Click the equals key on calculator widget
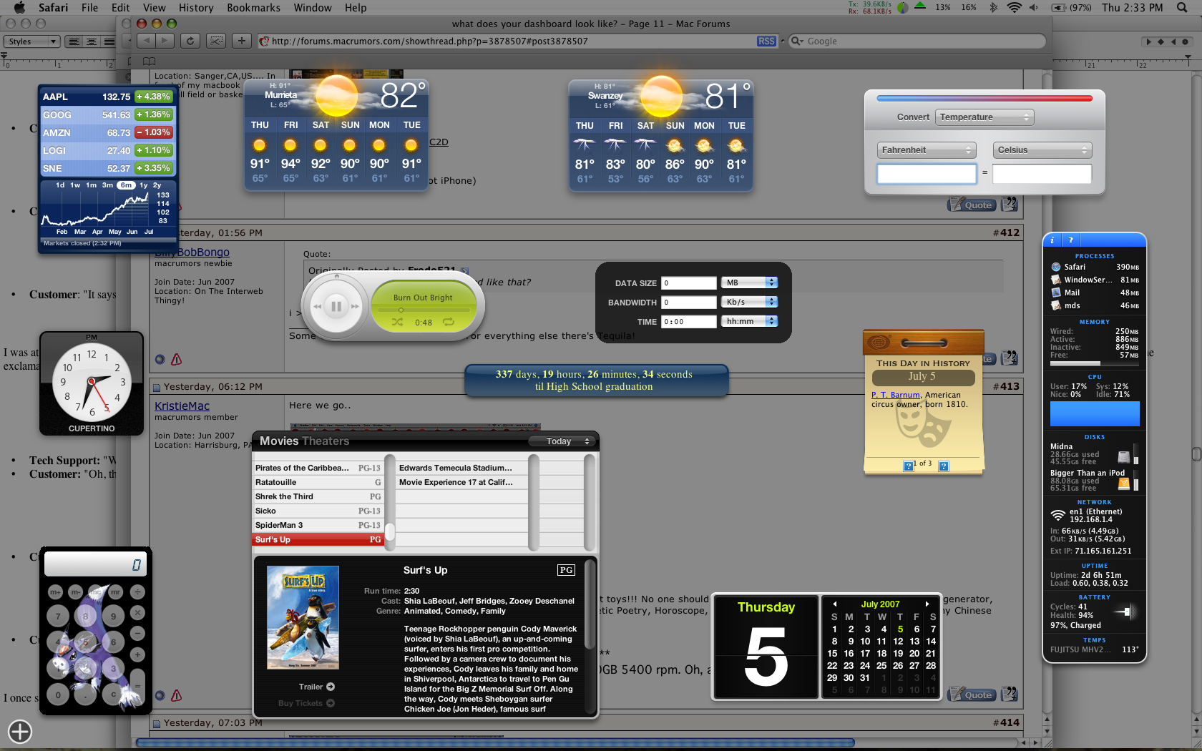Viewport: 1202px width, 751px height. [x=137, y=687]
